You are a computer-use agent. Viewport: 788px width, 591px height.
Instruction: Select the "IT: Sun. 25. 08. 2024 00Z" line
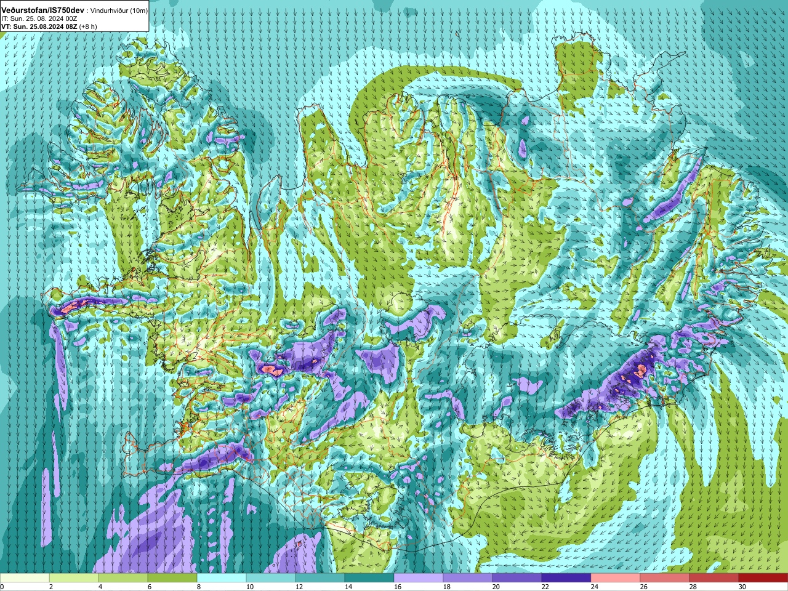tap(39, 18)
